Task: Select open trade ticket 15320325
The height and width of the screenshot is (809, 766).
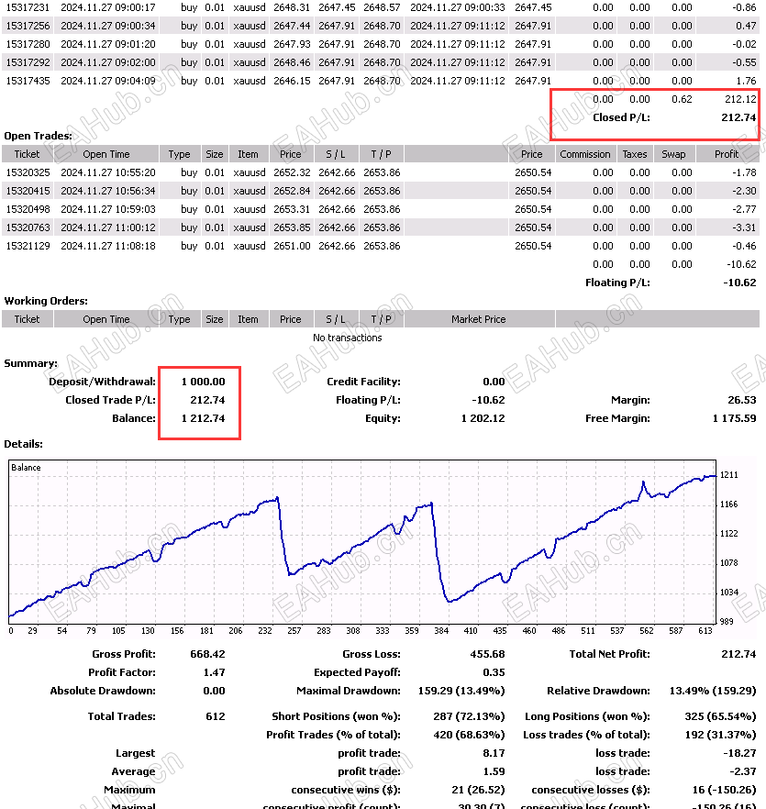Action: [28, 172]
